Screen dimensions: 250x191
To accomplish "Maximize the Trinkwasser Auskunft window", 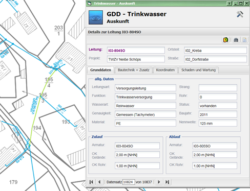I will [x=241, y=3].
